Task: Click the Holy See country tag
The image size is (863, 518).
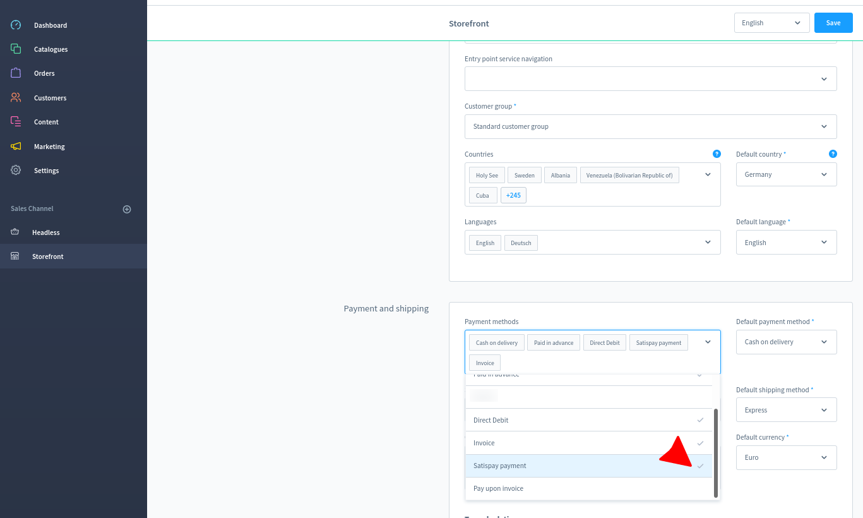Action: (x=487, y=175)
